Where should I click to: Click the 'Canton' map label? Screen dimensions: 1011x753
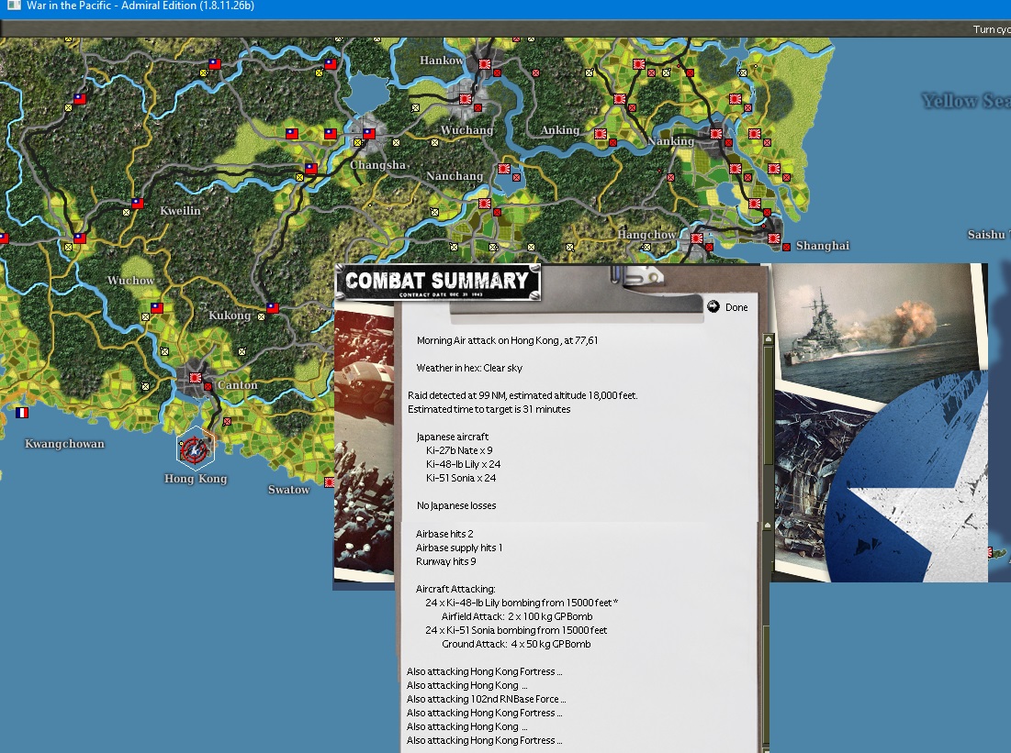(237, 385)
